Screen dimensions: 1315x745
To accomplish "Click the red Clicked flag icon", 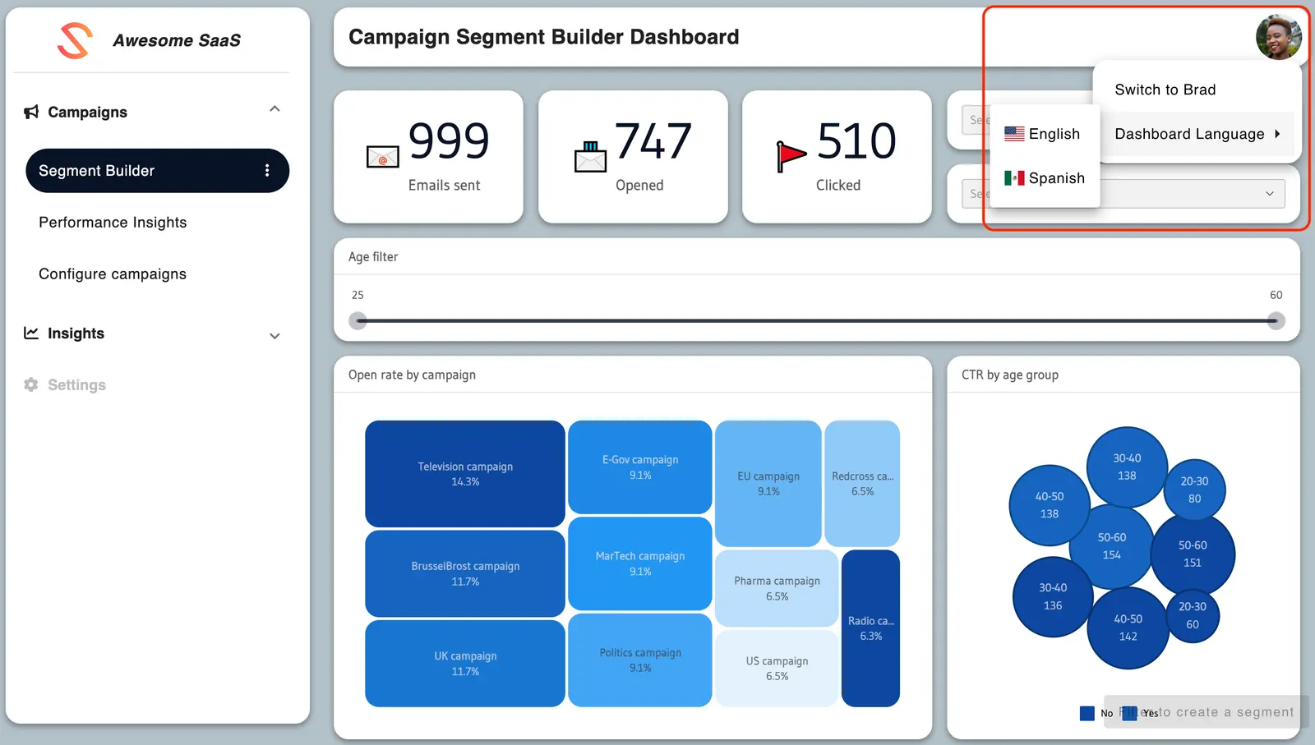I will [791, 155].
